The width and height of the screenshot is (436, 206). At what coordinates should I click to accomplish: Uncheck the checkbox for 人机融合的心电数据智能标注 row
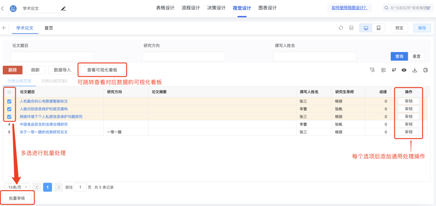(9, 101)
